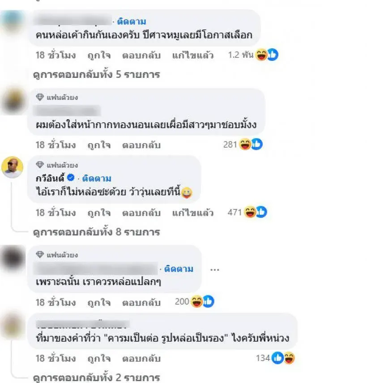View edit history via แก้ไขแล้ว on the กวีอินดี้ comment
Image resolution: width=367 pixels, height=383 pixels.
pos(193,213)
